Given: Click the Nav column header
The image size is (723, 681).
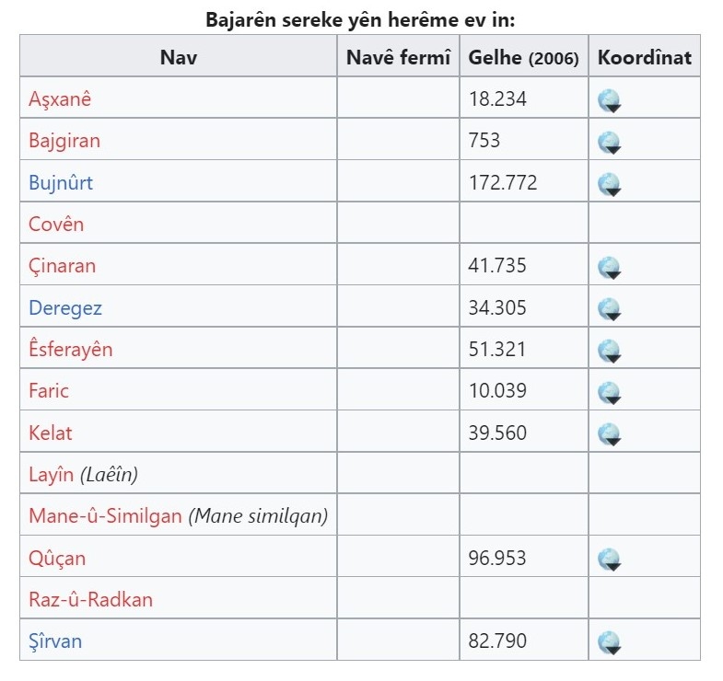Looking at the screenshot, I should (179, 57).
